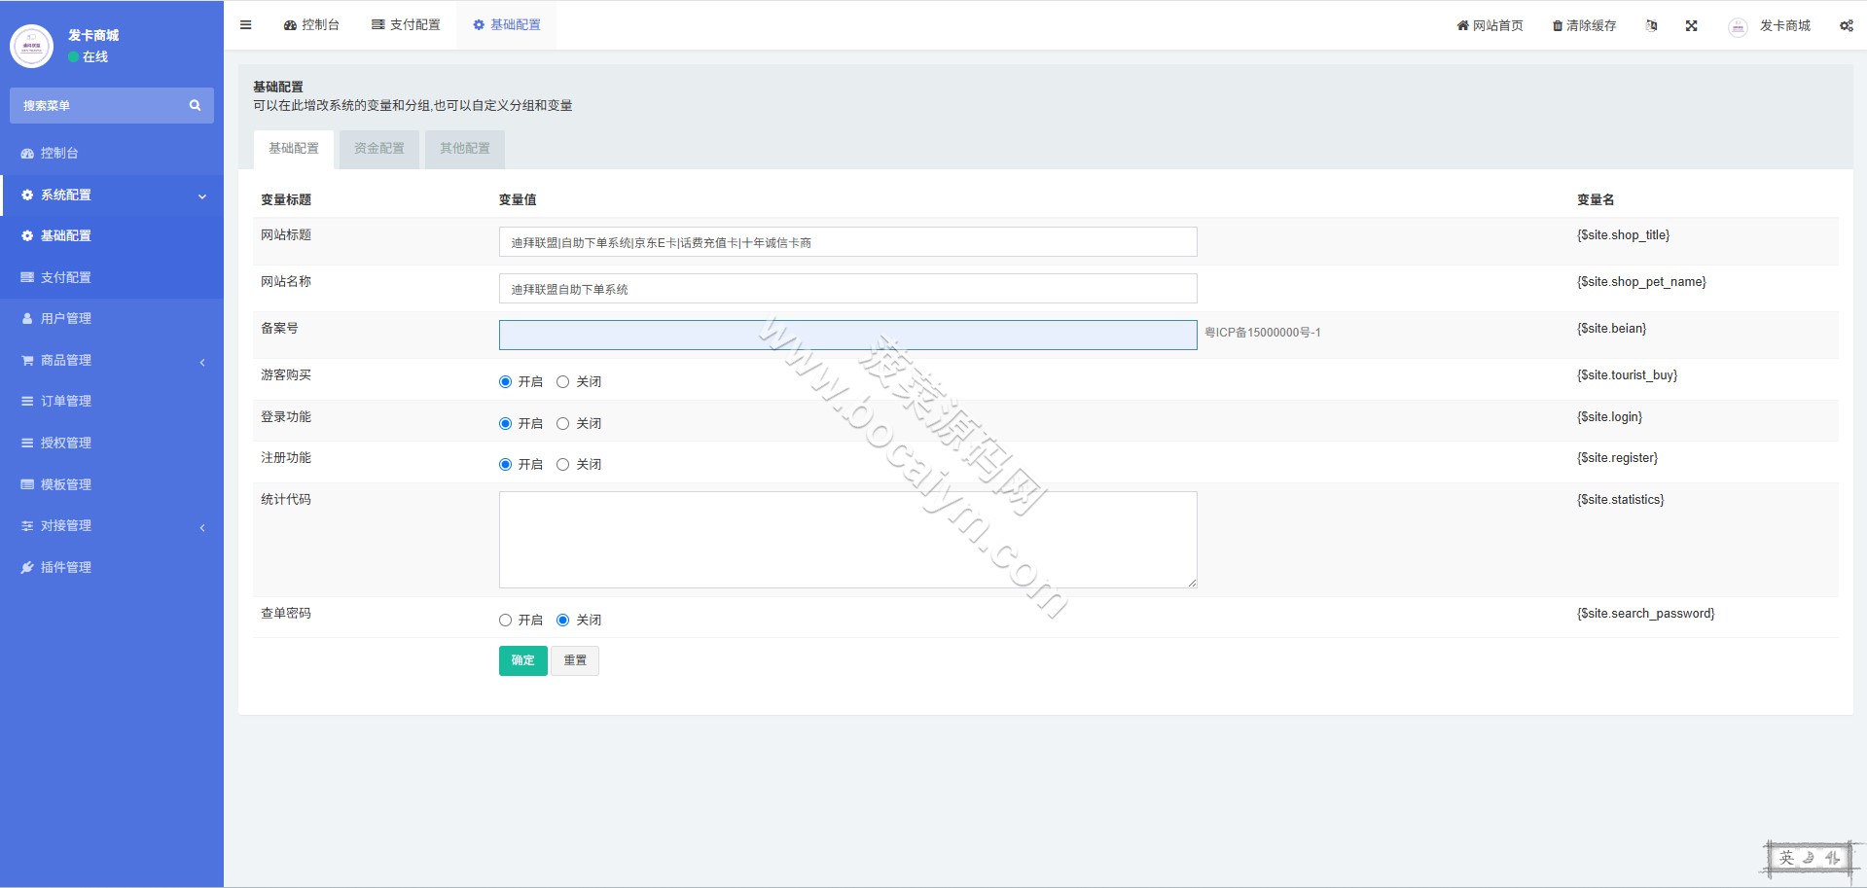Click the language switch icon in top bar
1867x888 pixels.
click(1651, 25)
